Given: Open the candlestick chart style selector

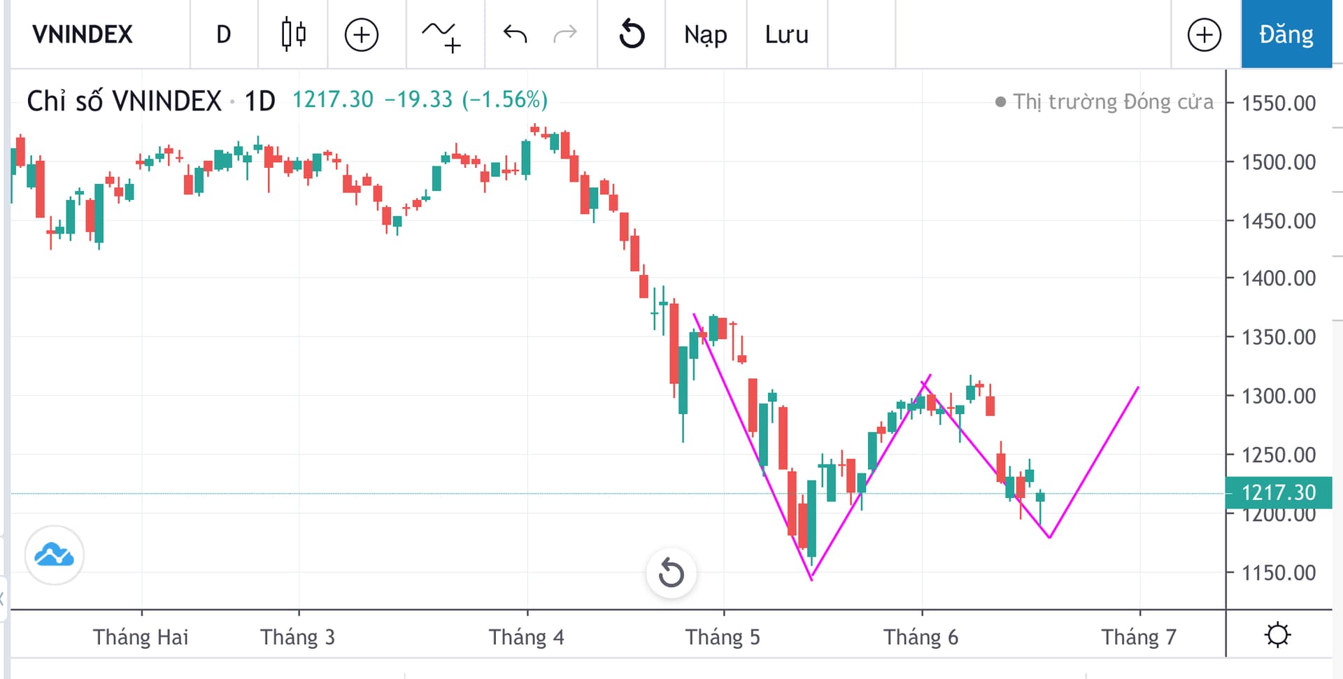Looking at the screenshot, I should (x=293, y=34).
